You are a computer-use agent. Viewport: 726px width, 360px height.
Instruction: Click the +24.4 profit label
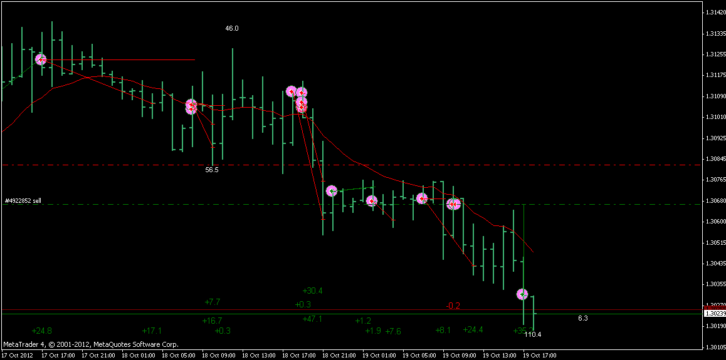pos(473,329)
